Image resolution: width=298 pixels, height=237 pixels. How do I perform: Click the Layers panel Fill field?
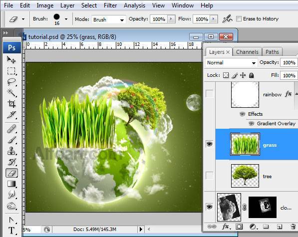click(x=289, y=75)
